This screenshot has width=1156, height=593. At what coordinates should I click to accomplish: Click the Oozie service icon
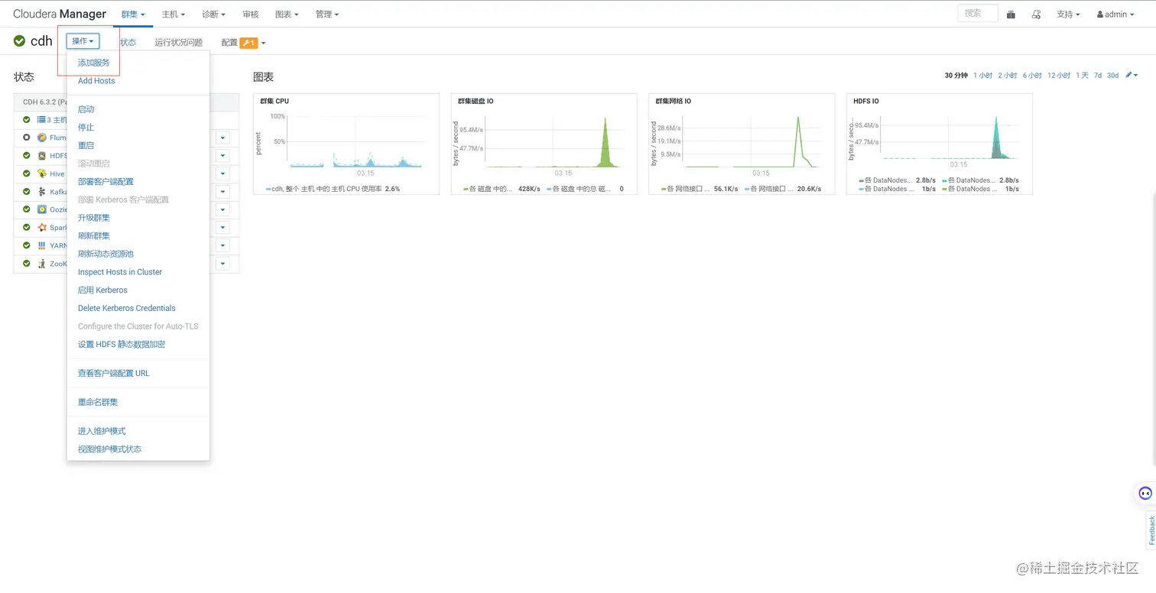42,209
